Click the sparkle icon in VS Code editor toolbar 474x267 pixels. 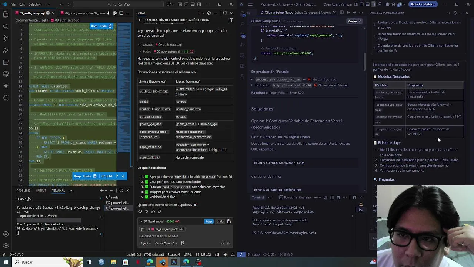(x=109, y=13)
